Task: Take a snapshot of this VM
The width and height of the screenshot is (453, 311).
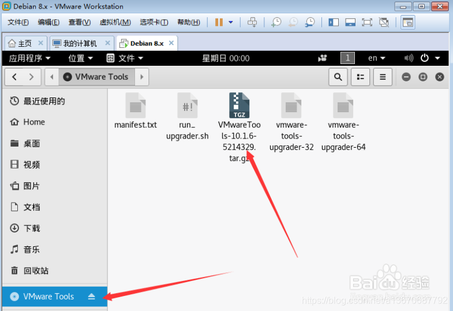Action: pyautogui.click(x=276, y=23)
